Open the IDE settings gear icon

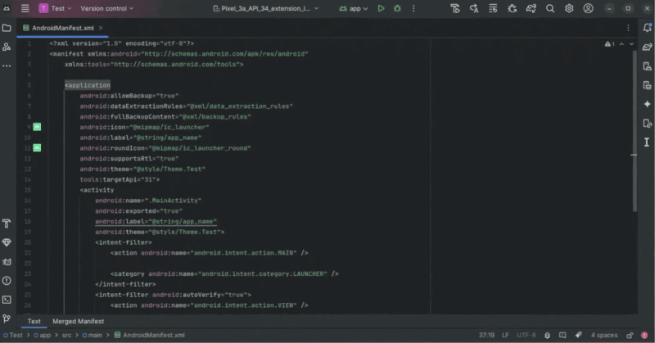point(571,8)
